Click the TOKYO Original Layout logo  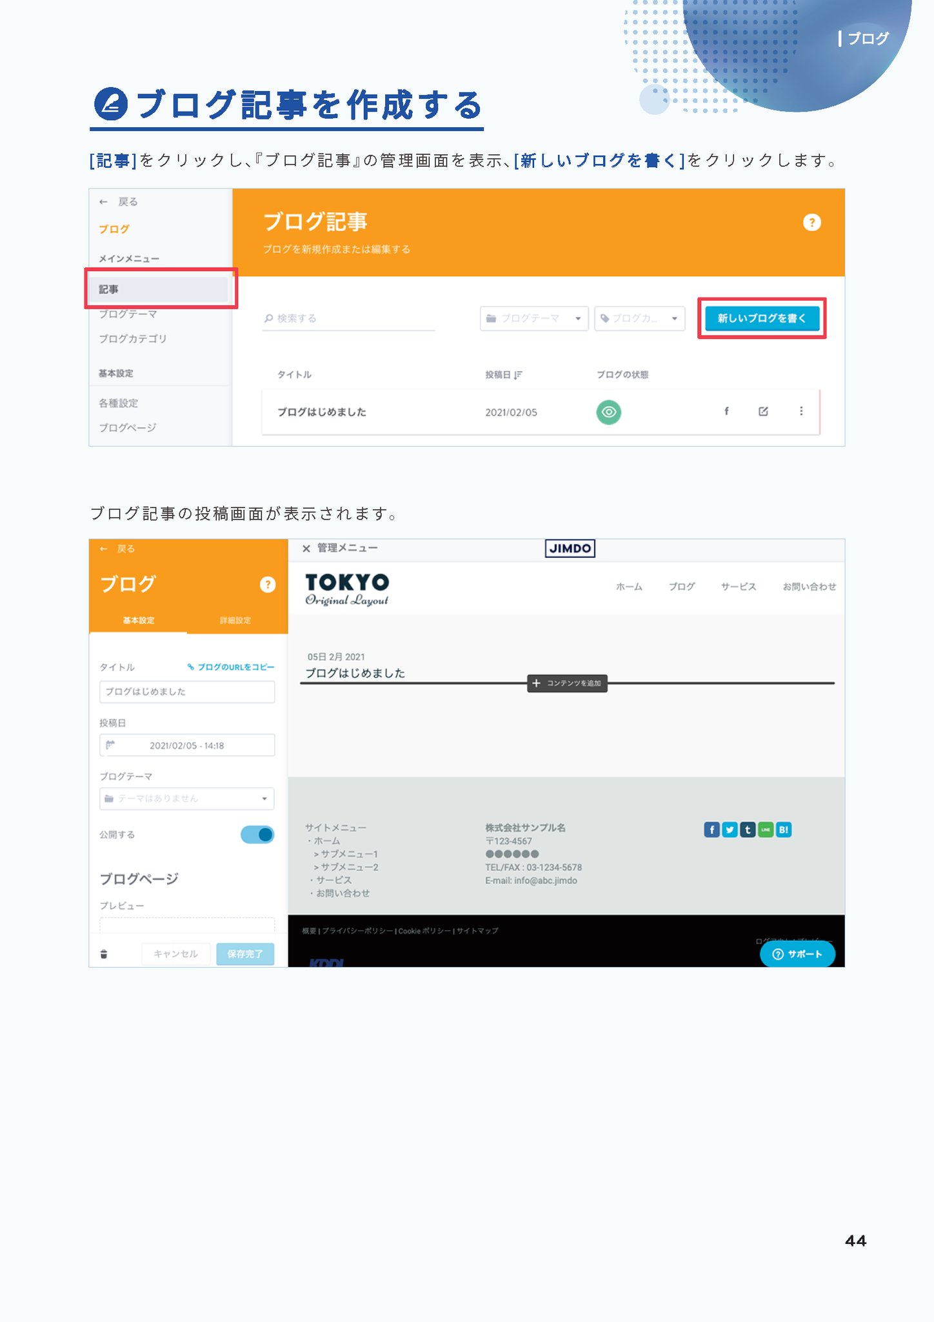pos(347,589)
